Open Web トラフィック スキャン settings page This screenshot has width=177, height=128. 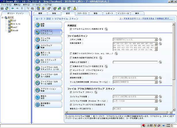click(48, 61)
